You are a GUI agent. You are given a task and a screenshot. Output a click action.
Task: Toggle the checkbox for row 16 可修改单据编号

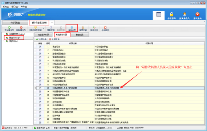(x=40, y=98)
